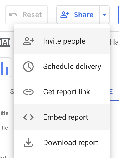Viewport: 119px width, 158px height.
Task: Click the add-person icon in Share button
Action: tap(65, 15)
